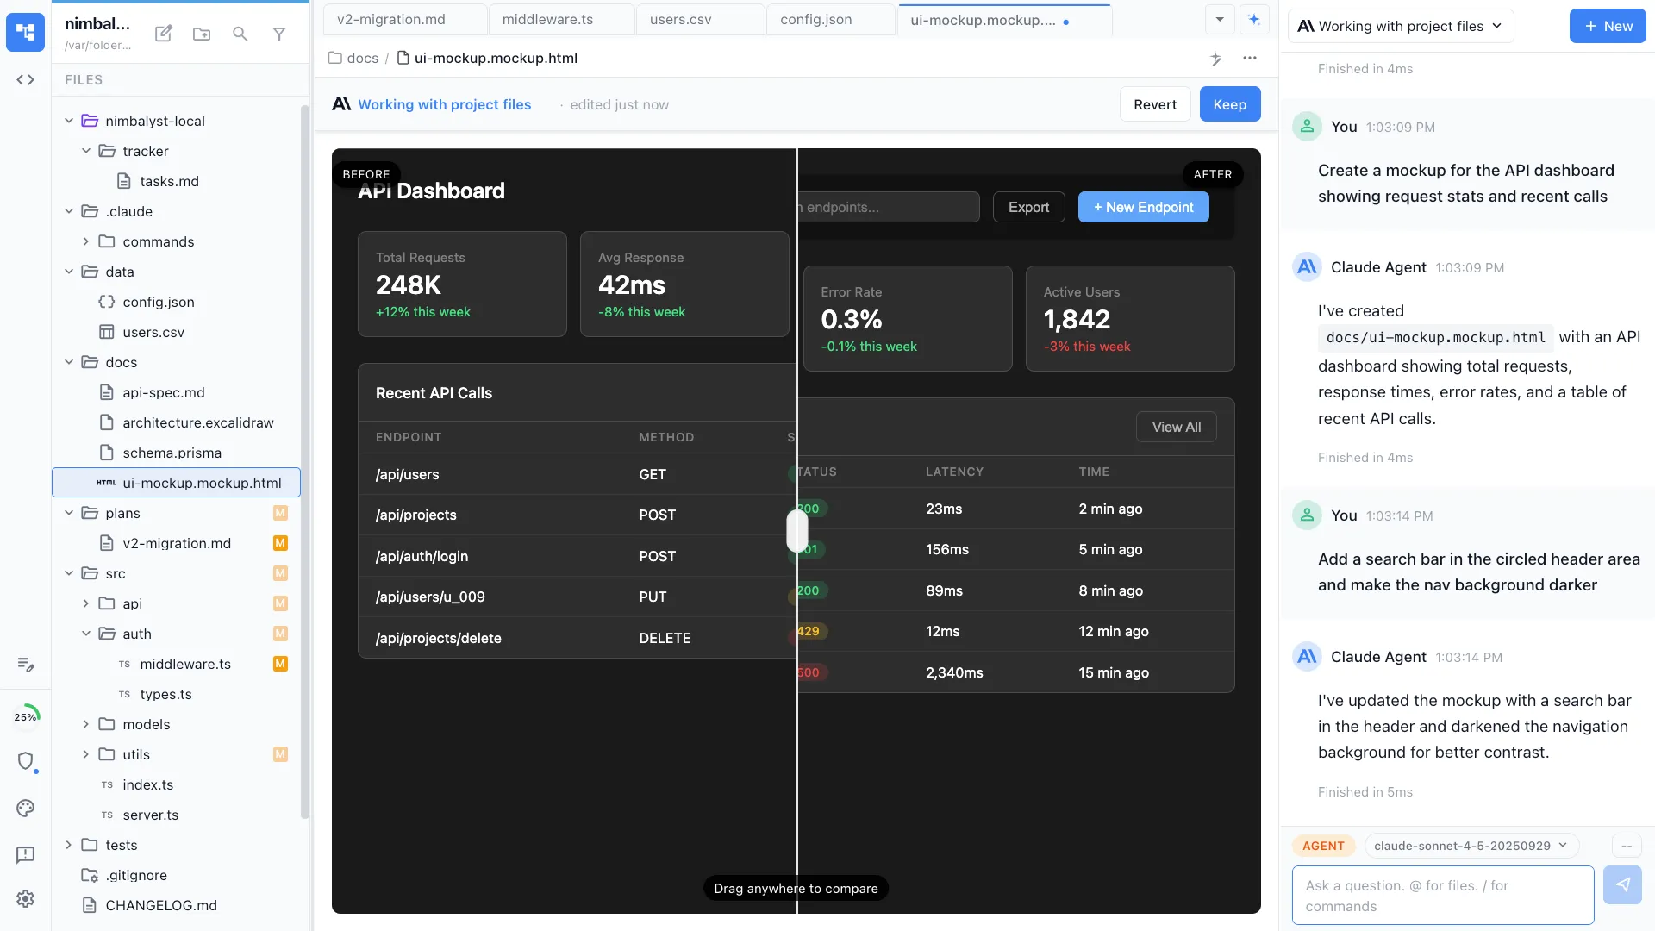
Task: Open settings via the gear icon
Action: pos(25,898)
